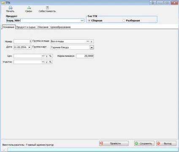Click the Группа склада label
The height and width of the screenshot is (152, 179).
(x=41, y=41)
